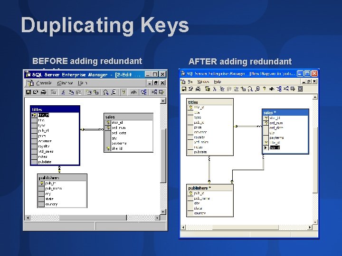Click scroll-left arrow in BEFORE window
Viewport: 342px width, 256px height.
(28, 218)
